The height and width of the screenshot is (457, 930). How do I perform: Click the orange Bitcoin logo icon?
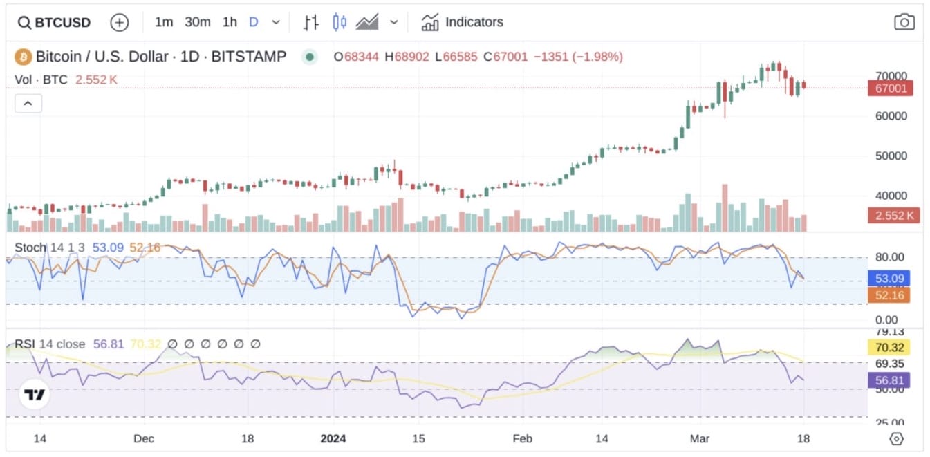pos(23,57)
